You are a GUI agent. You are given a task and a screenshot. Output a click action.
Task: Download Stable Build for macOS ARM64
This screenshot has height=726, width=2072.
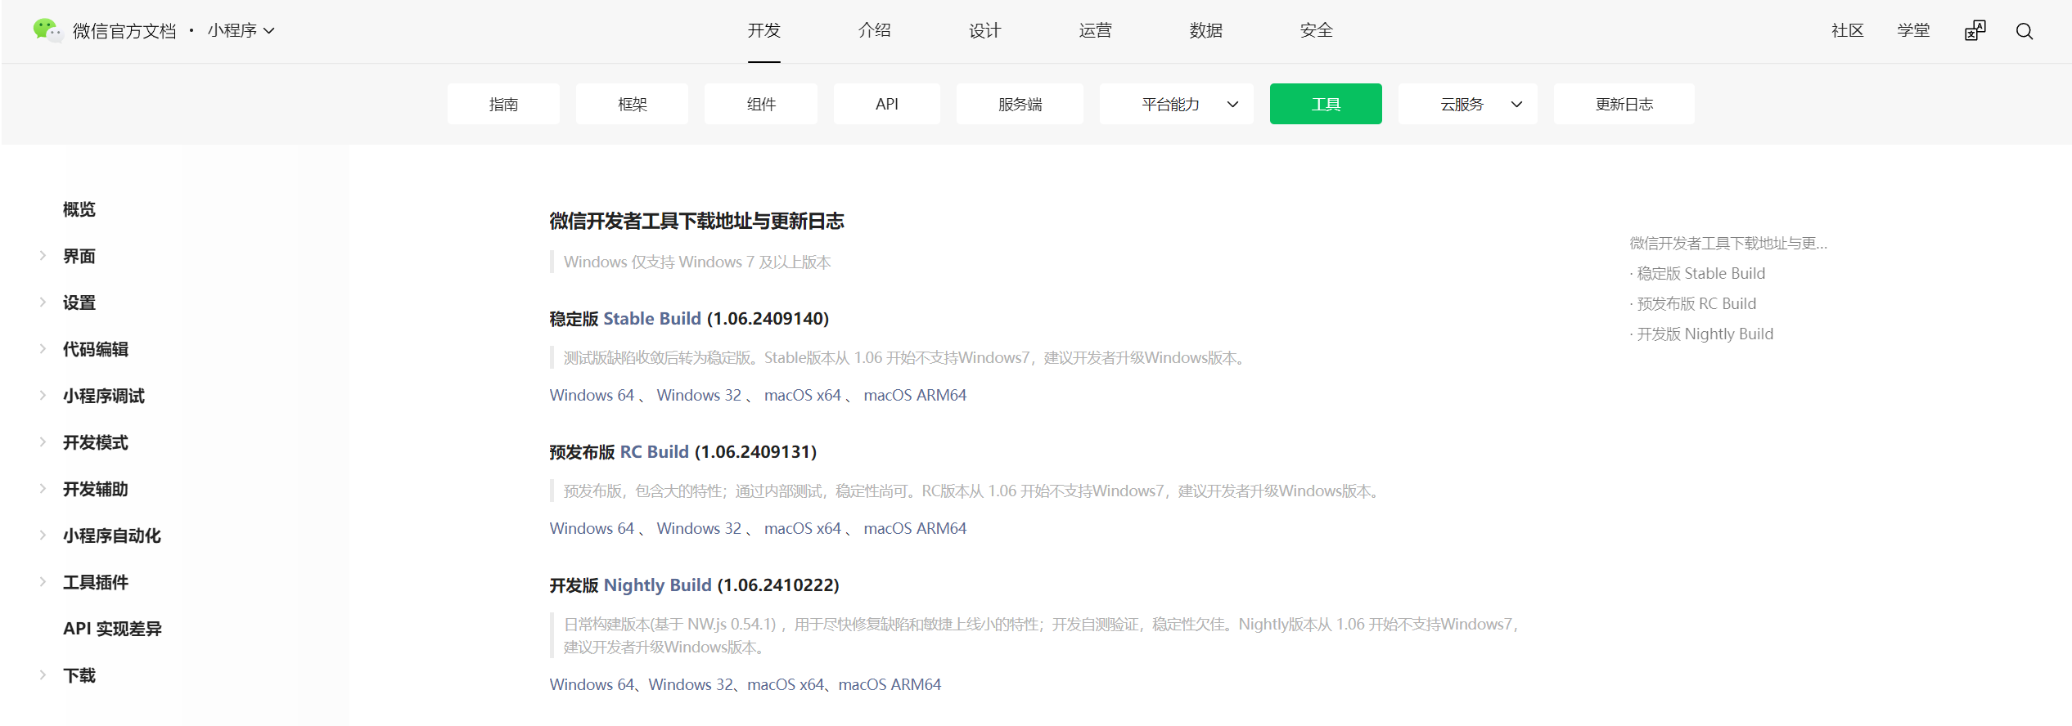[915, 395]
